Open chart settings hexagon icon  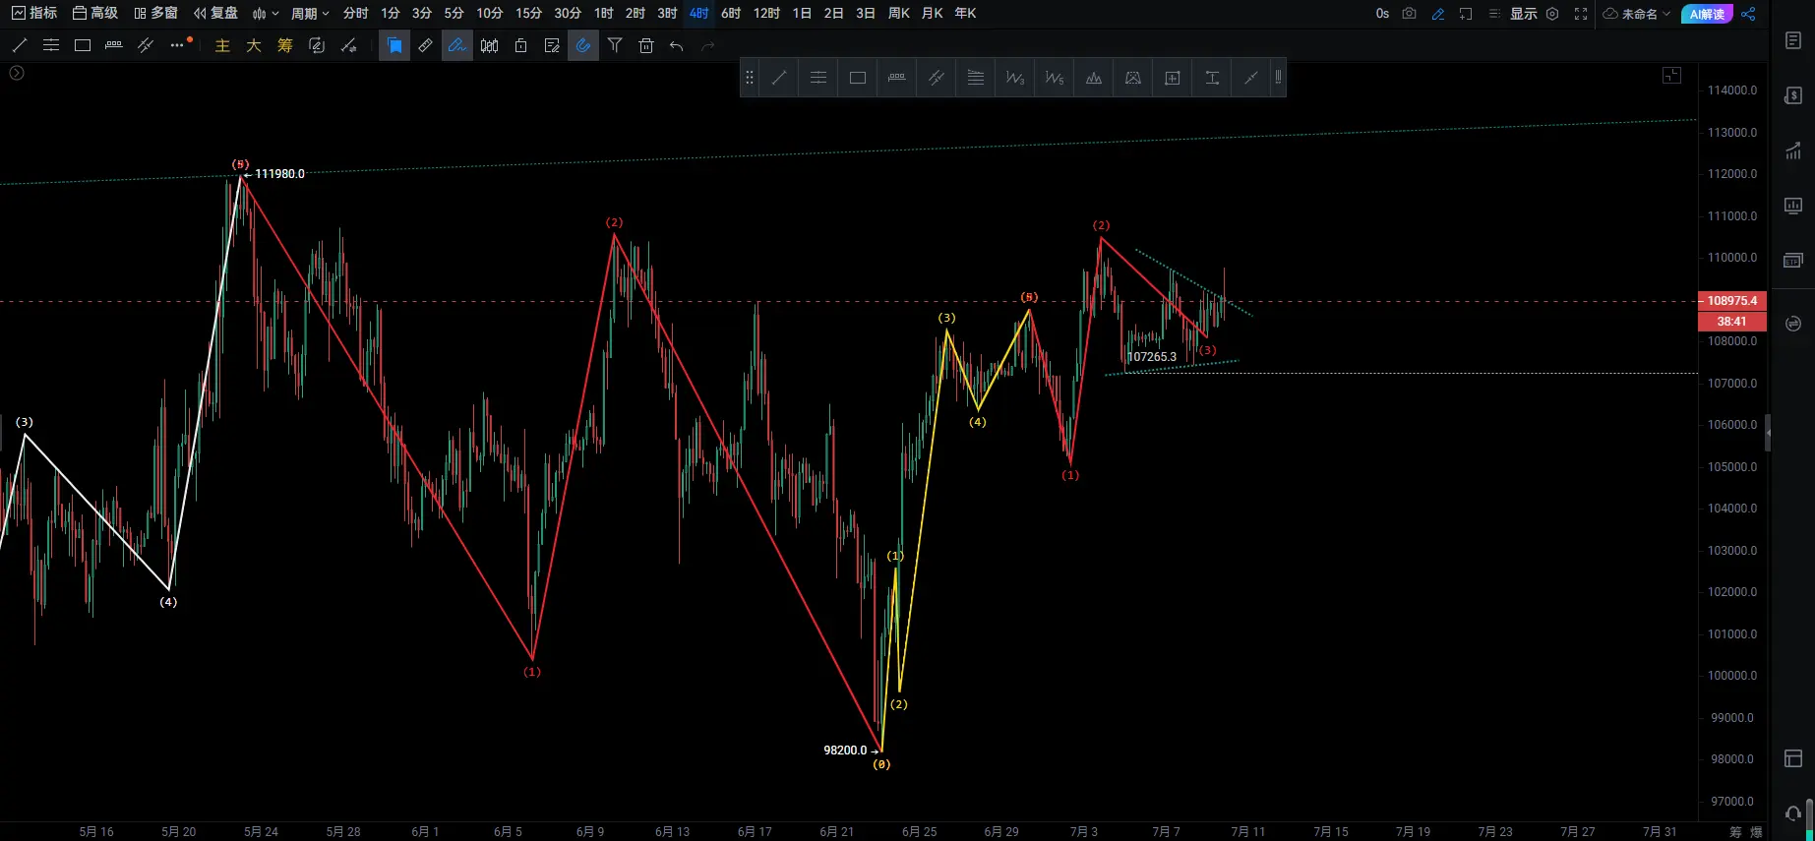point(1552,14)
